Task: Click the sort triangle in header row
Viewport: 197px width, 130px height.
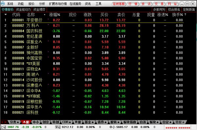Action: click(x=6, y=14)
